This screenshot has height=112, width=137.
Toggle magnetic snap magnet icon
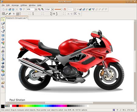(x=65, y=9)
